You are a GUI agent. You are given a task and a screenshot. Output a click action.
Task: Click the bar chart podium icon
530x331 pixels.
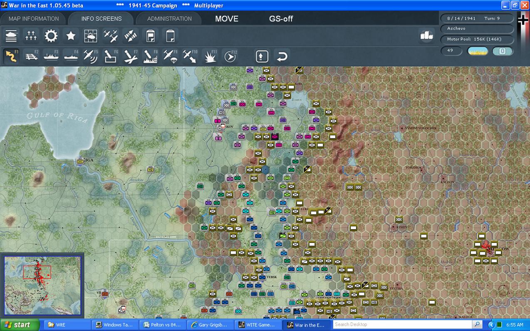(427, 36)
